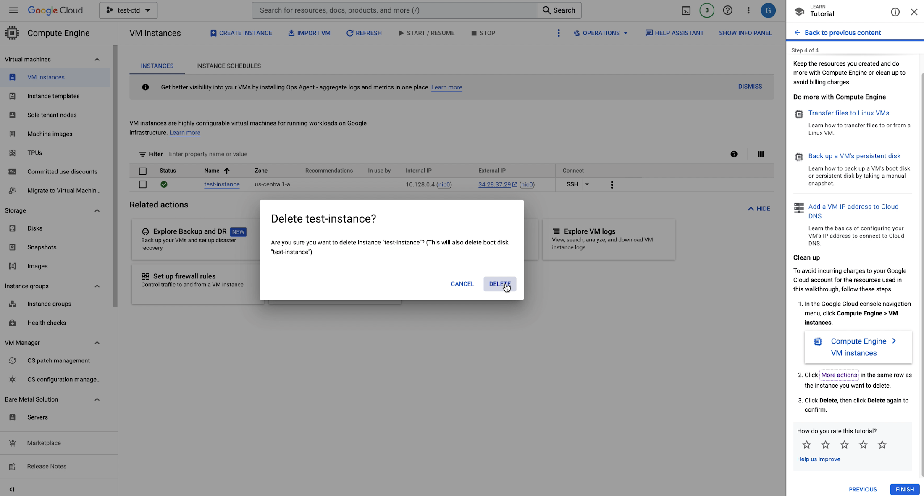Click the Refresh button
Screen dimensions: 924x496
[364, 33]
